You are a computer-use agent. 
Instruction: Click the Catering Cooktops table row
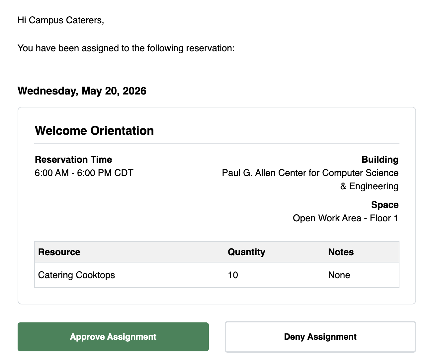click(217, 275)
